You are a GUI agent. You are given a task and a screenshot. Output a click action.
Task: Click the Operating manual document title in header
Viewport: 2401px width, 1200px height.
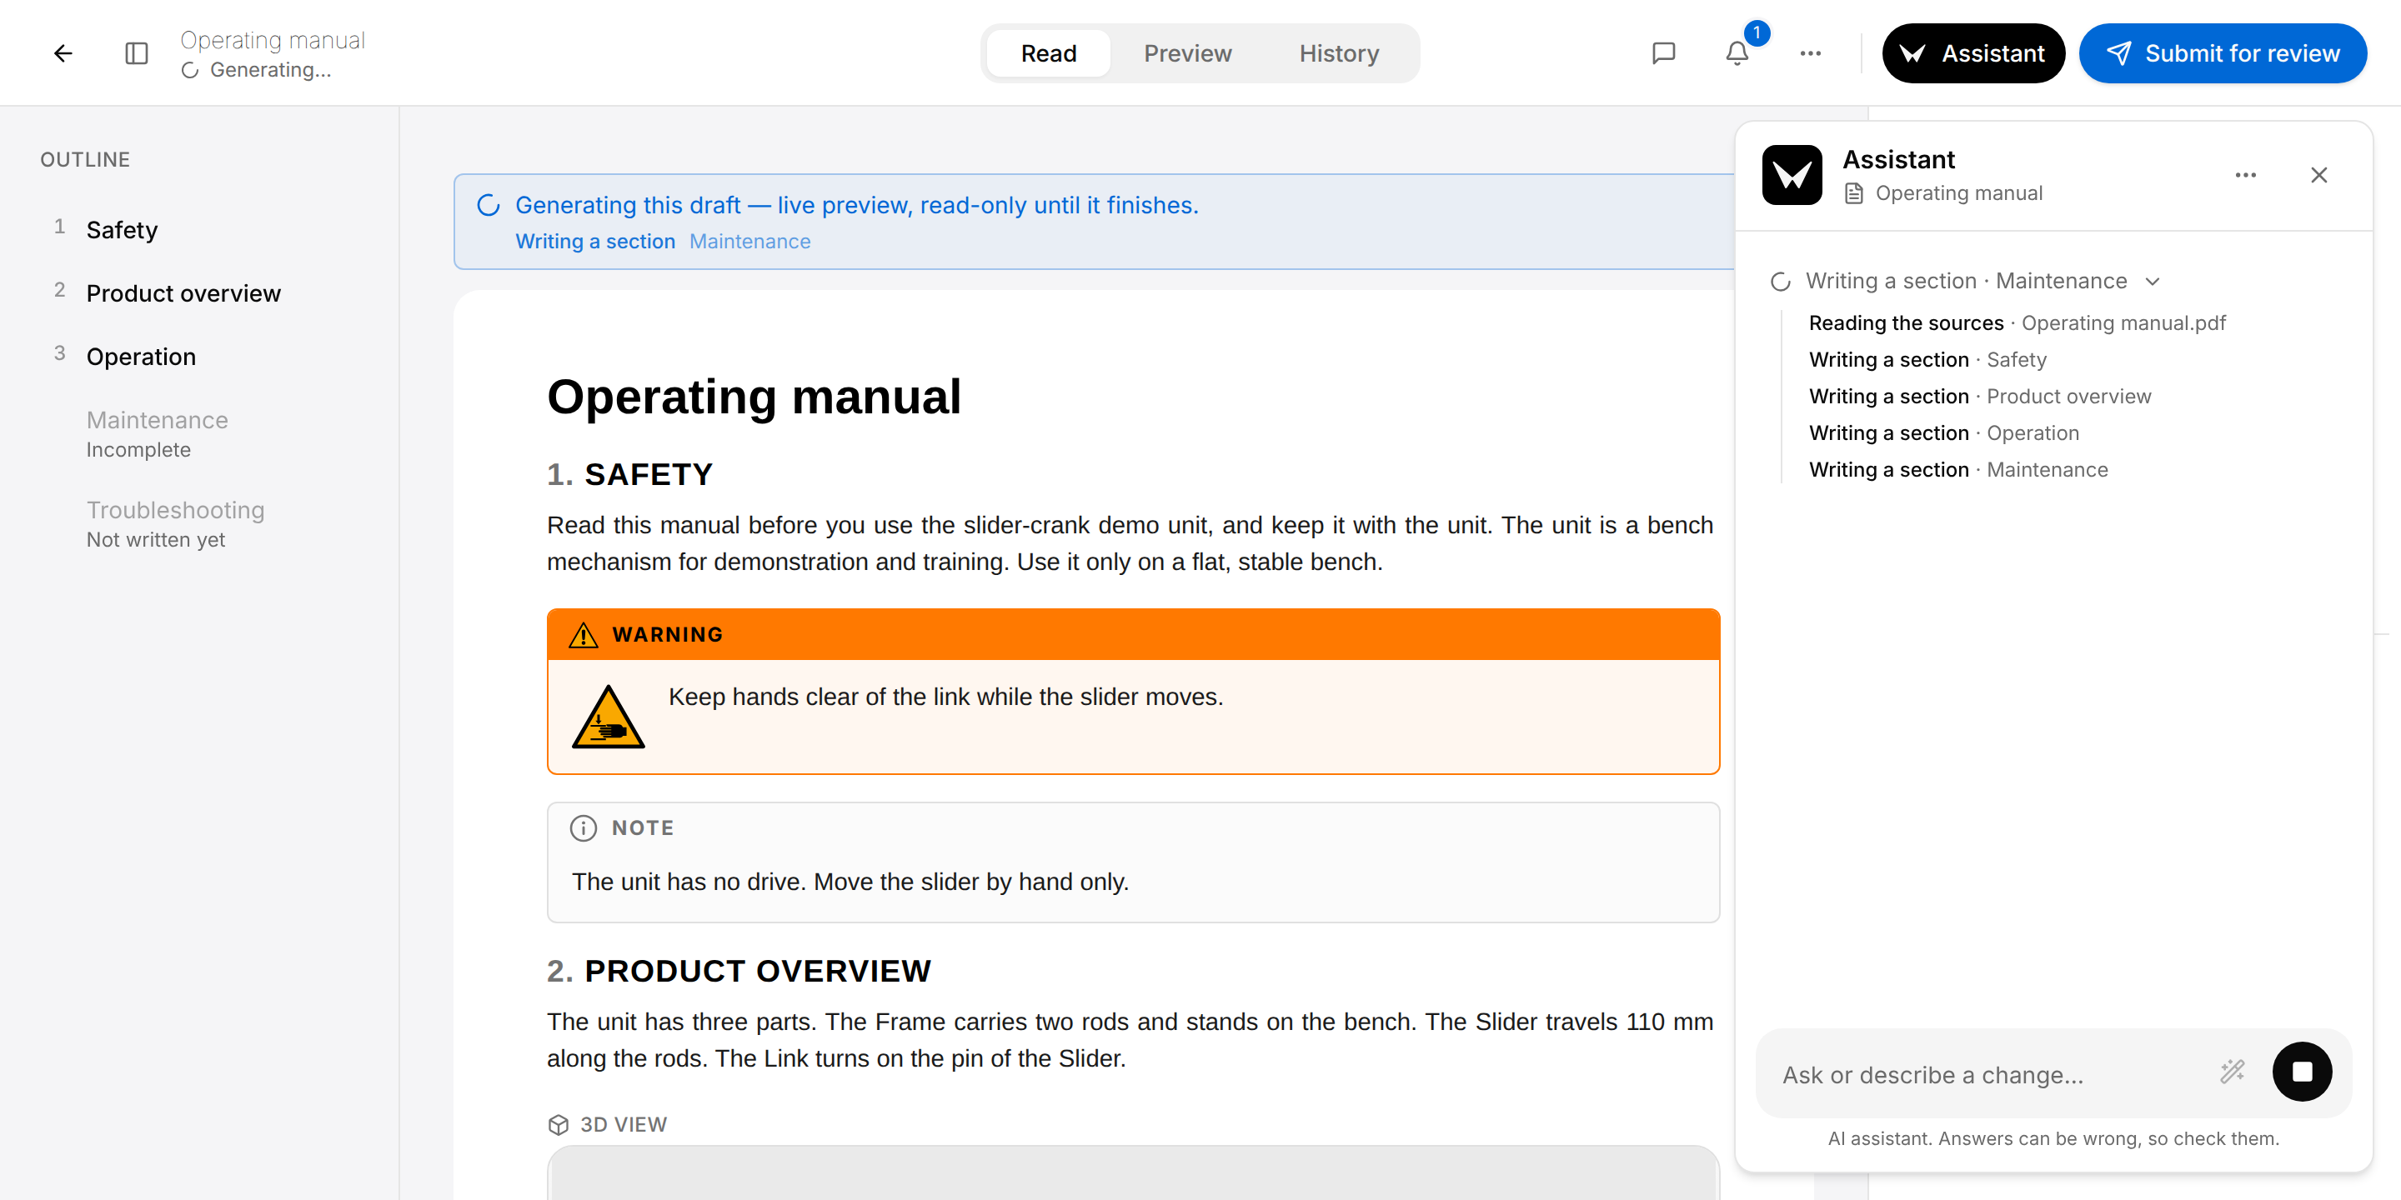tap(272, 40)
